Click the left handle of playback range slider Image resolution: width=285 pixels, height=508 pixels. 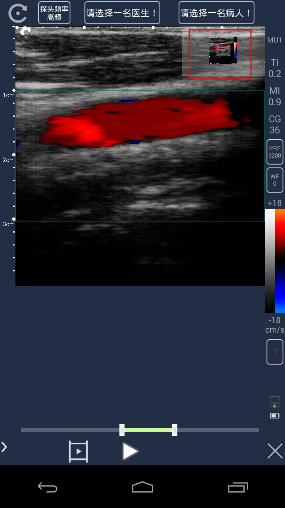pyautogui.click(x=122, y=430)
